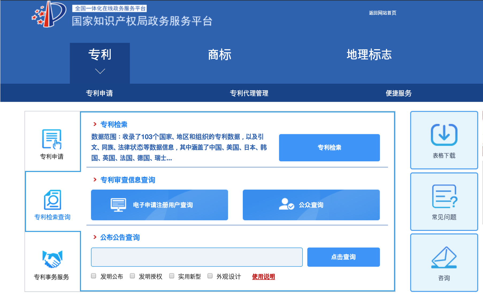The width and height of the screenshot is (483, 301).
Task: Open the 专利申请 document icon in sidebar
Action: click(52, 139)
